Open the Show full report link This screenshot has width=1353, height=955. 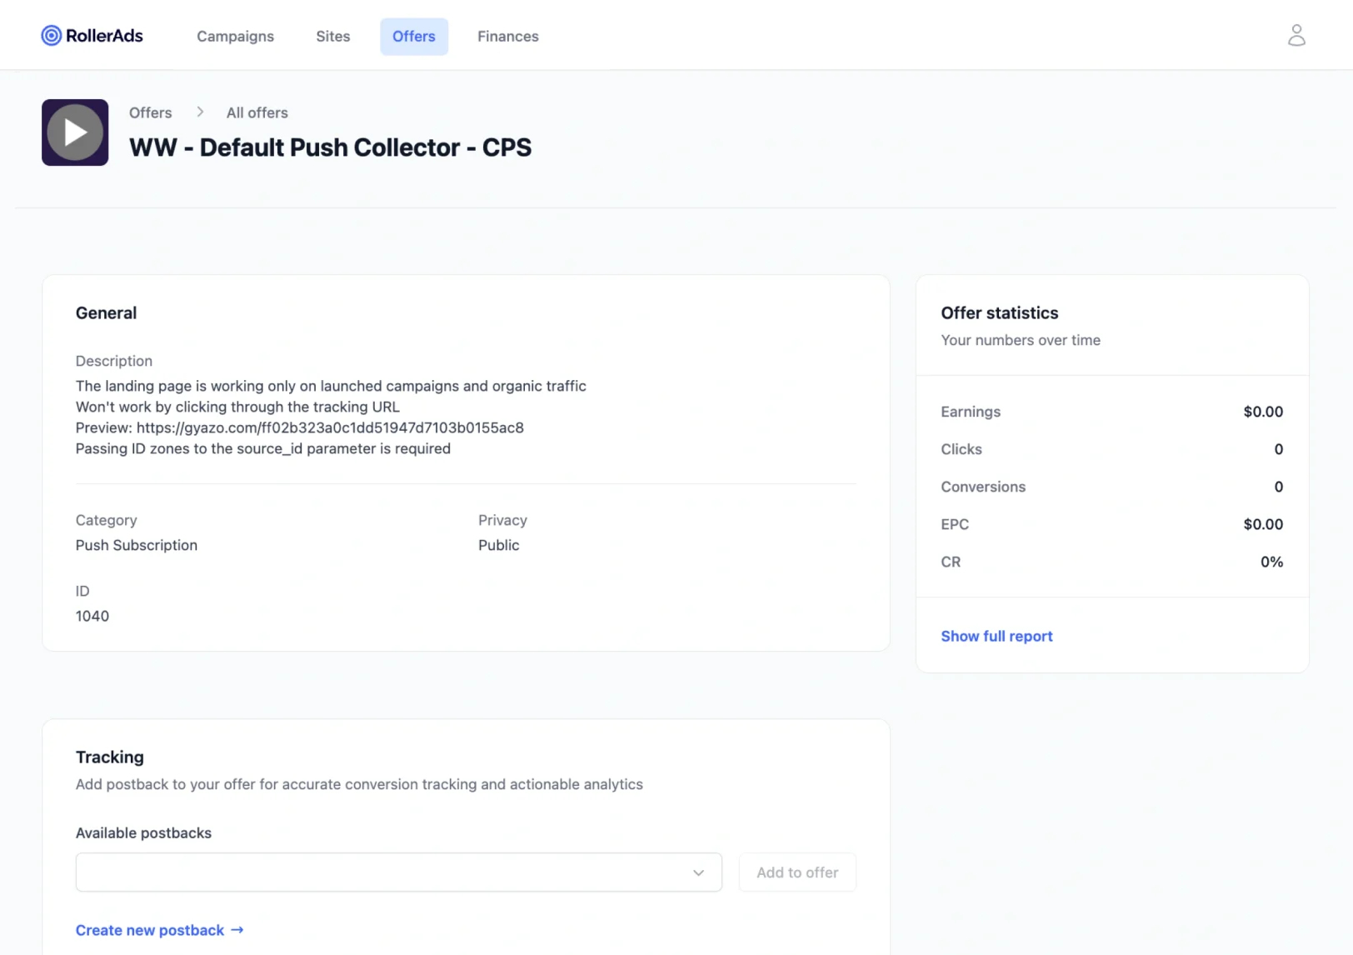point(996,636)
